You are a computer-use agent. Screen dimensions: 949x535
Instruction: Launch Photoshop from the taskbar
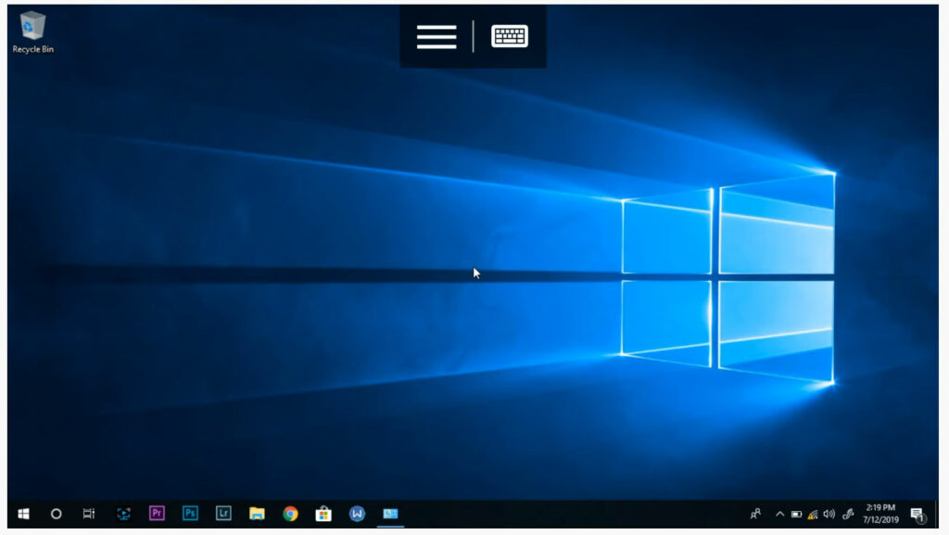tap(190, 513)
